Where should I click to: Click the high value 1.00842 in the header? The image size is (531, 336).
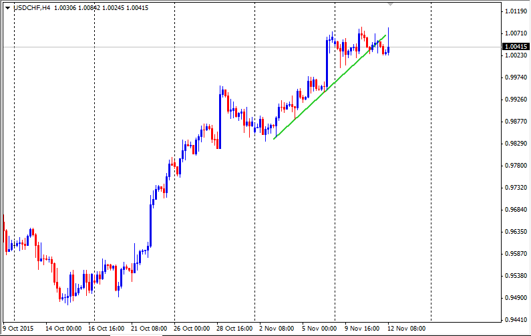coord(89,8)
